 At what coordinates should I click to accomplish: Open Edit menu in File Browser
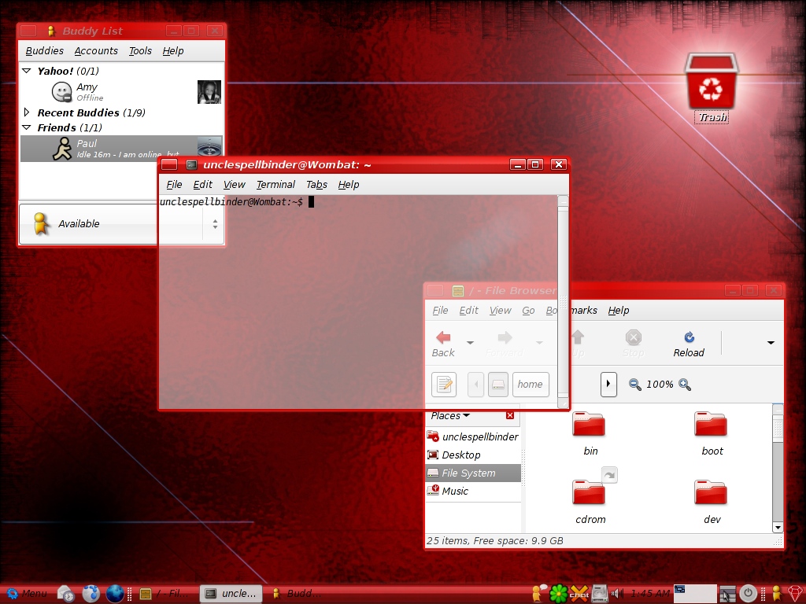pyautogui.click(x=468, y=310)
